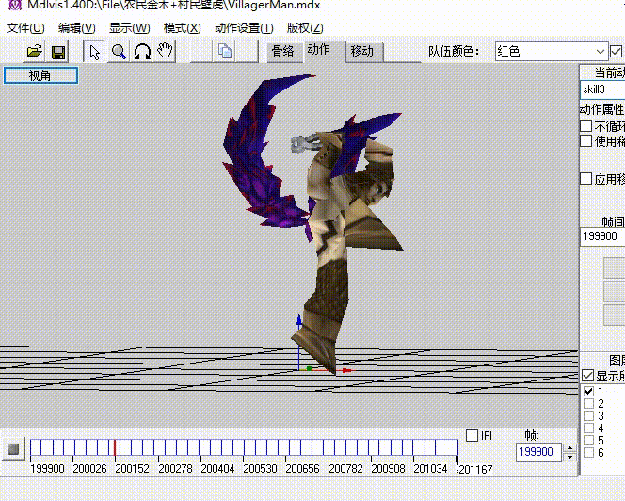Image resolution: width=625 pixels, height=501 pixels.
Task: Check layer 3 checkbox
Action: (x=588, y=415)
